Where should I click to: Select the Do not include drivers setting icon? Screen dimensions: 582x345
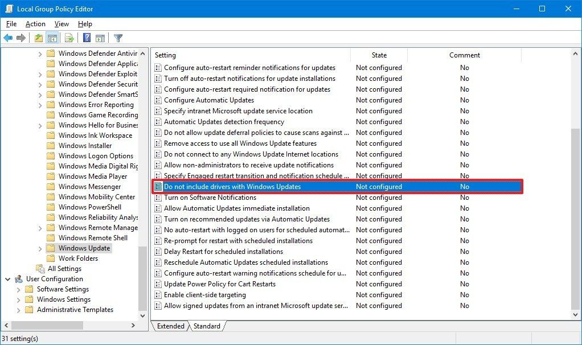(159, 186)
